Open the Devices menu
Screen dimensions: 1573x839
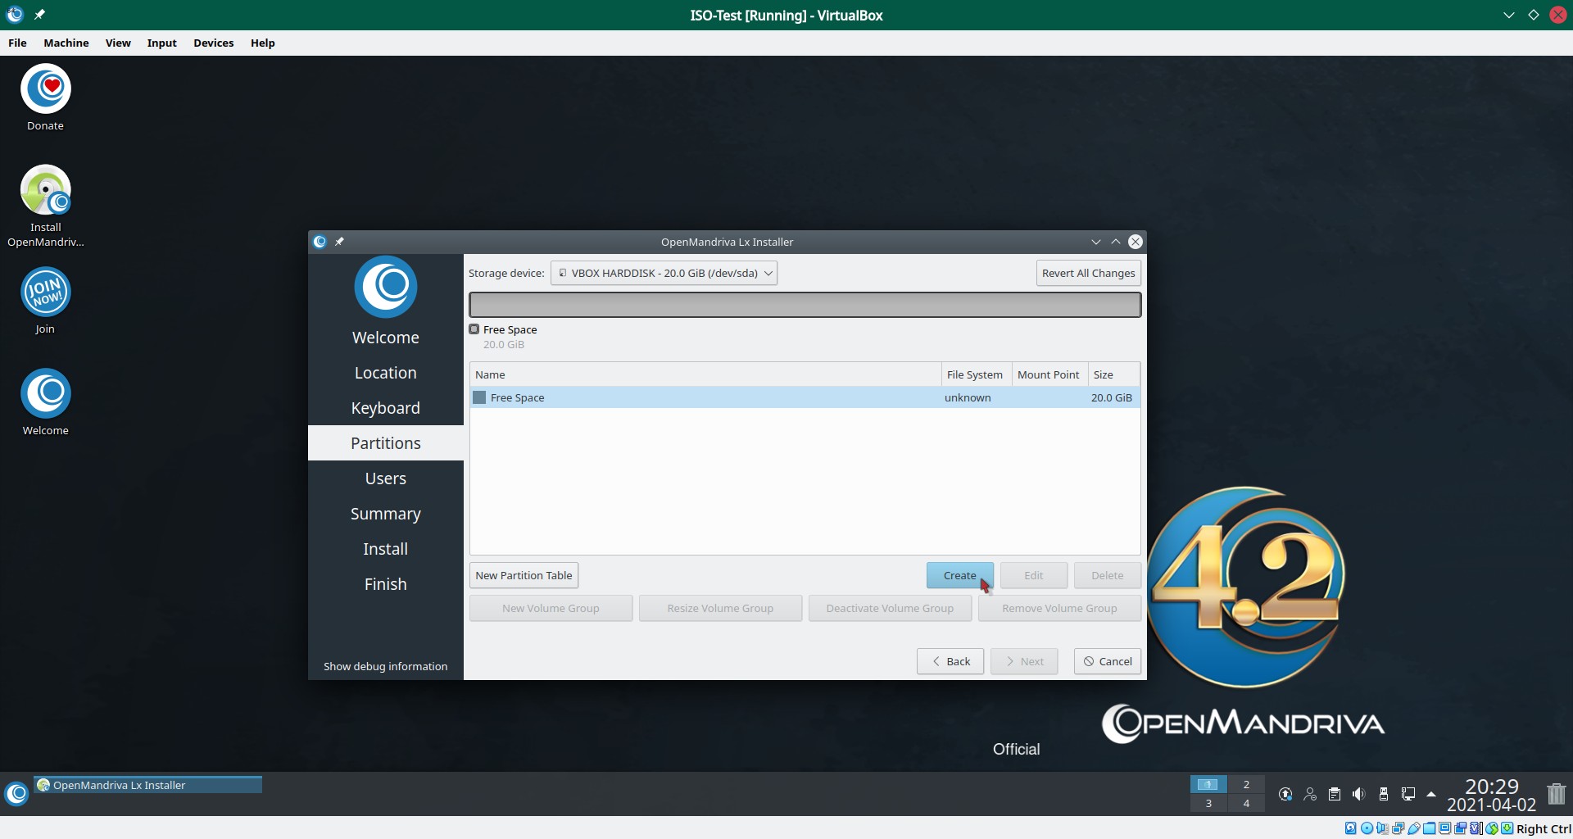tap(214, 43)
